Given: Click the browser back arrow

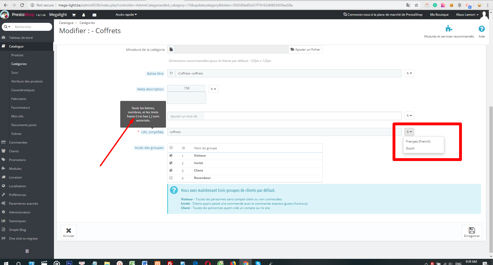Looking at the screenshot, I should [6, 5].
